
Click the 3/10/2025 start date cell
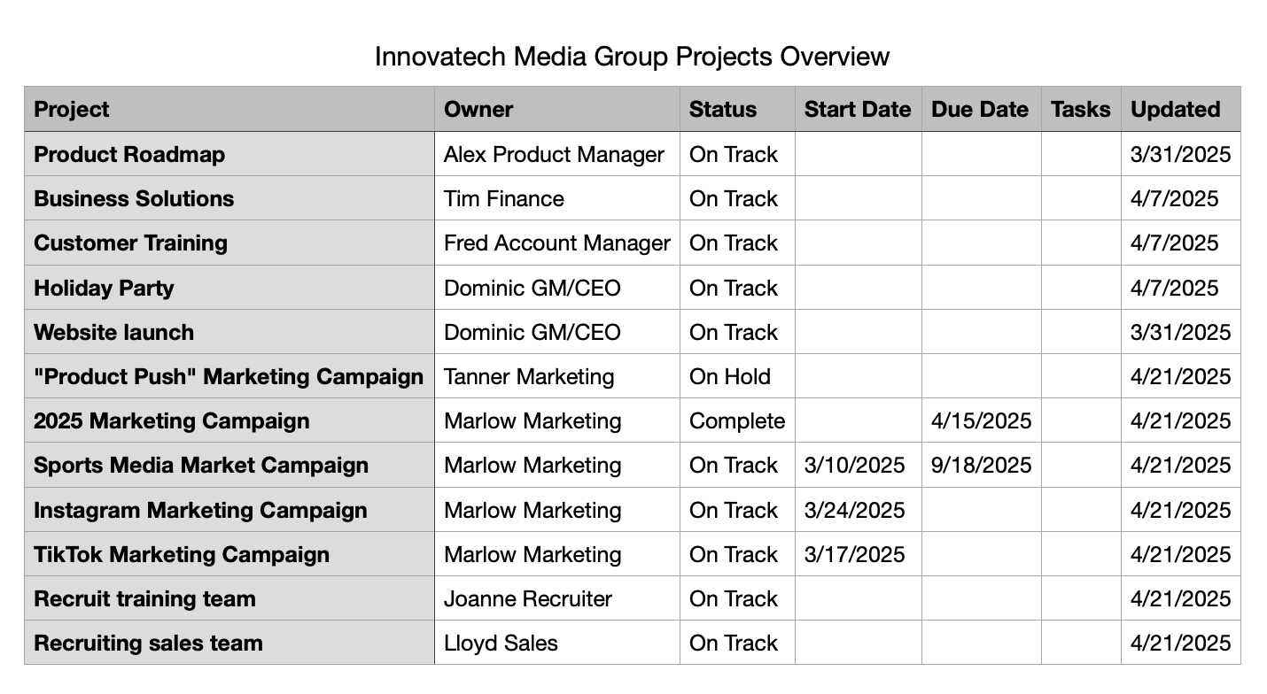854,465
